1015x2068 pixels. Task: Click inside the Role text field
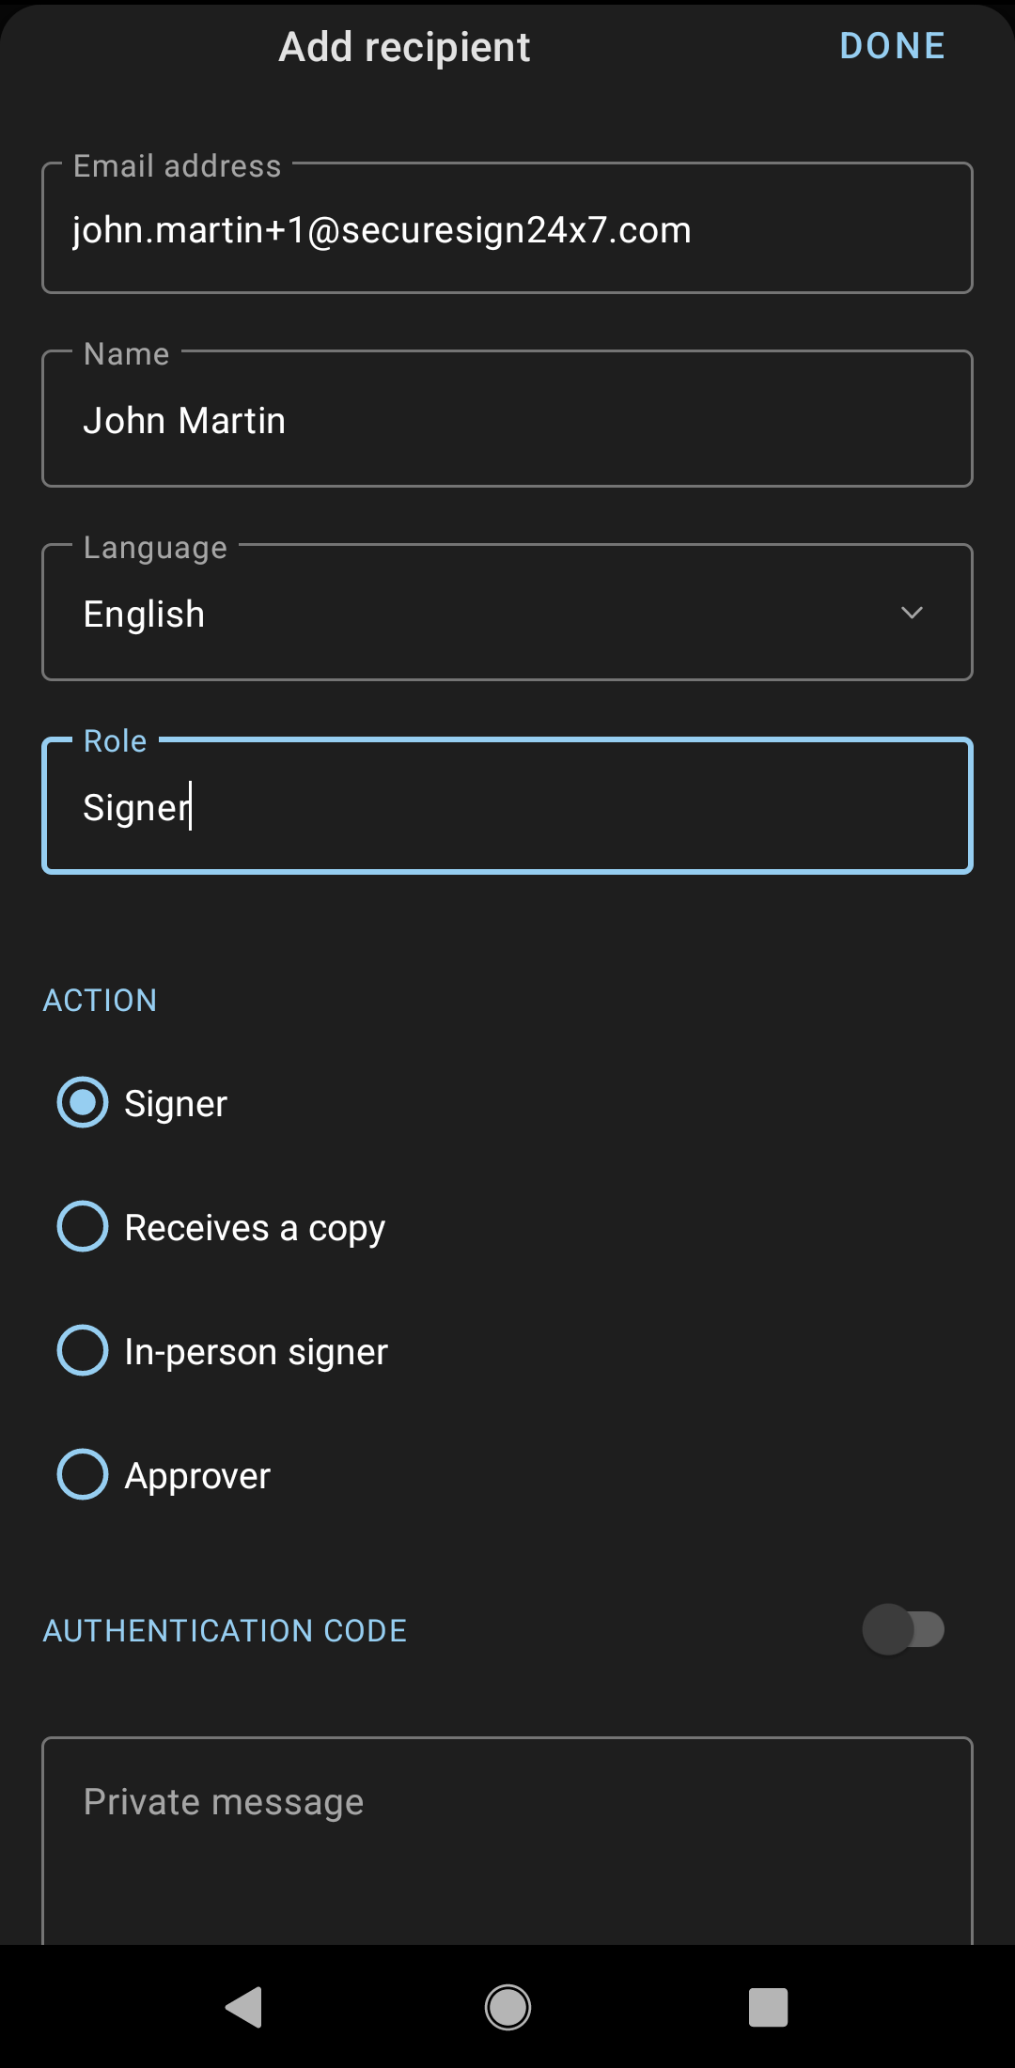coord(507,807)
